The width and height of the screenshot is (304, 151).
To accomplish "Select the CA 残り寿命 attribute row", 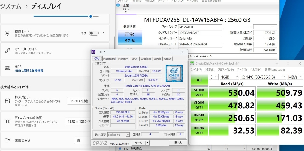I will [198, 149].
